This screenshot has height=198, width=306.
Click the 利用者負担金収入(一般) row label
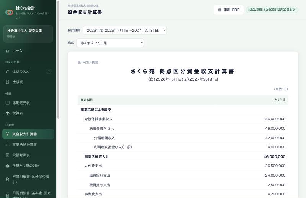coord(113,147)
